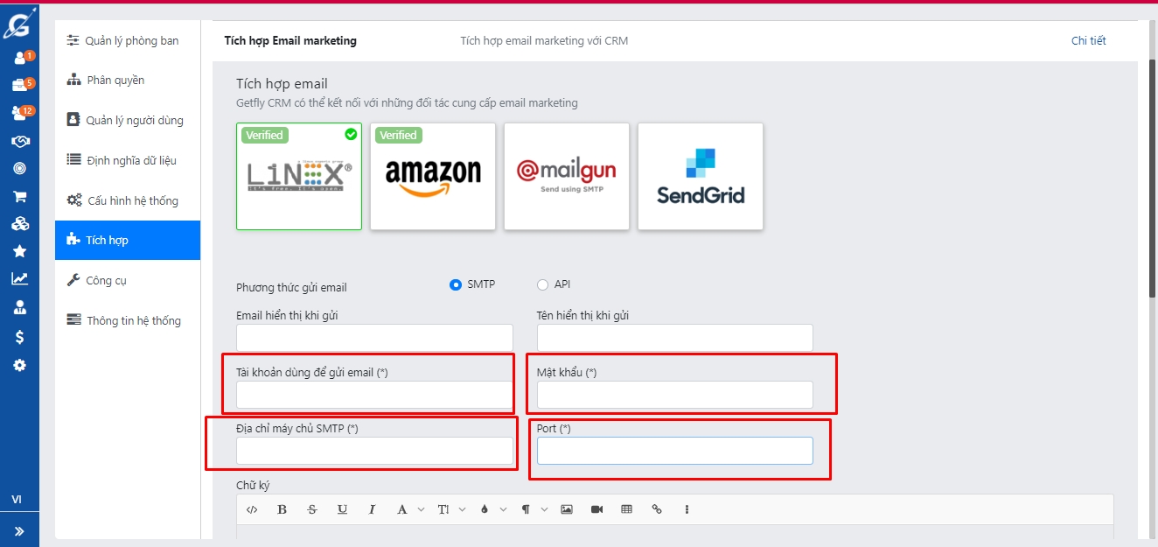
Task: Click the Port input field
Action: tap(674, 451)
